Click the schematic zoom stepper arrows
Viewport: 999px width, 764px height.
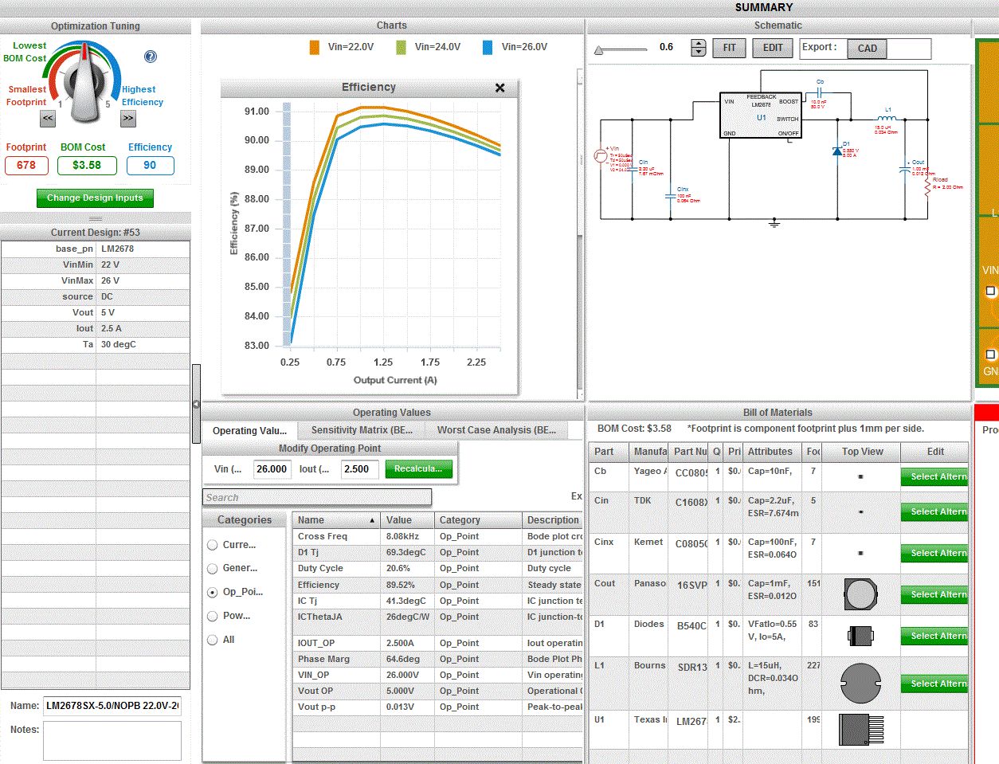(699, 48)
